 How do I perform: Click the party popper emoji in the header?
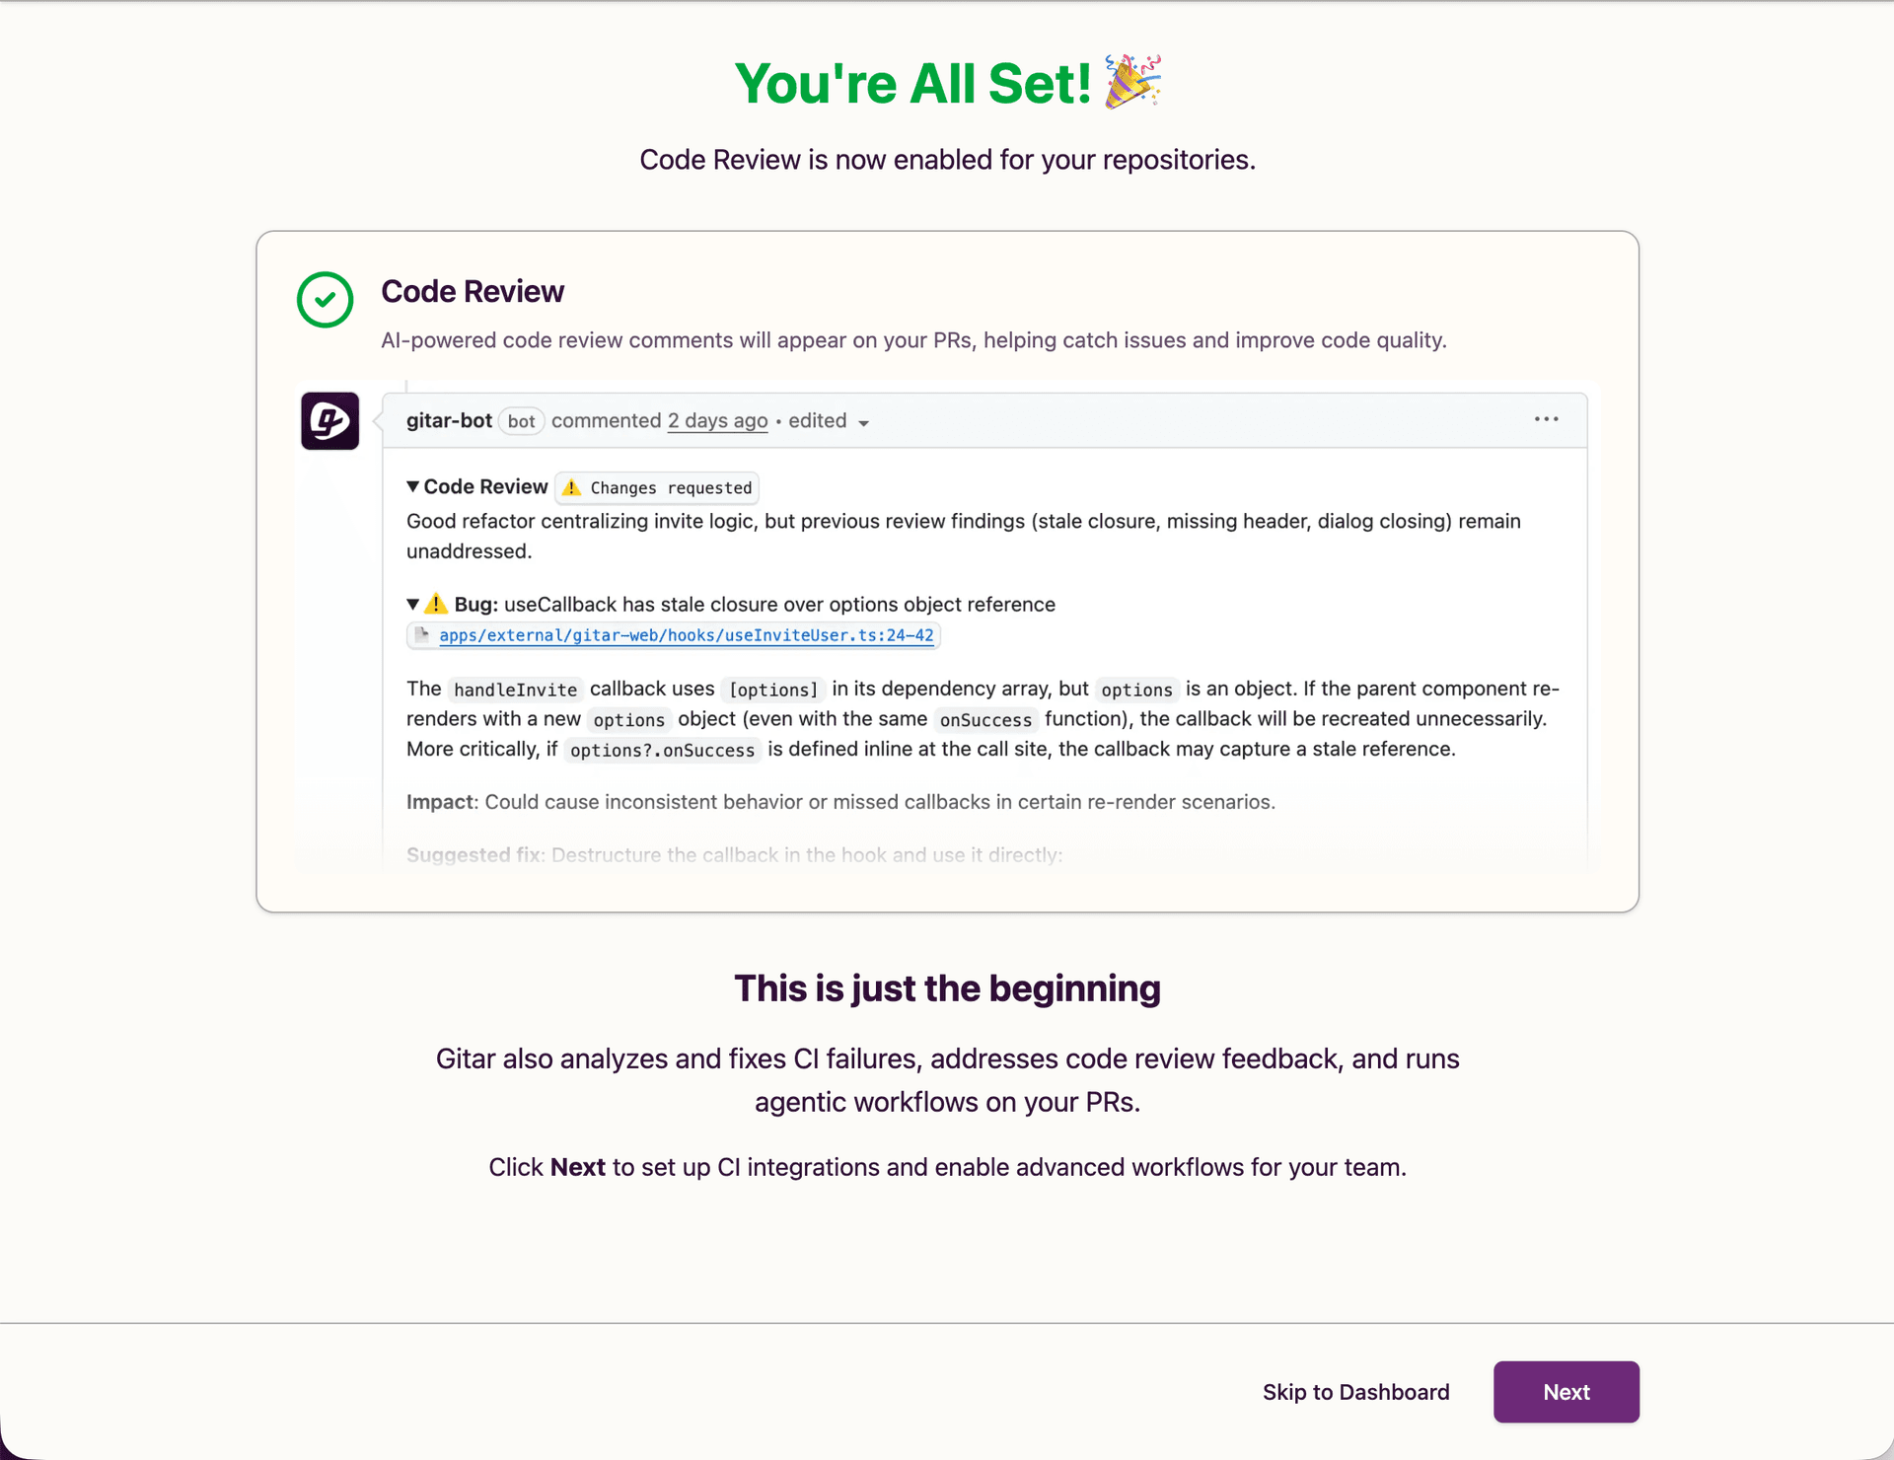click(x=1132, y=82)
